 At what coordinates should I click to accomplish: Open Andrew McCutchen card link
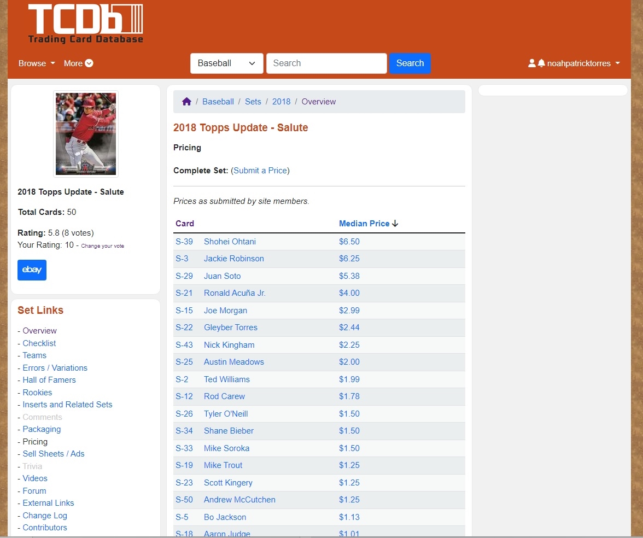pyautogui.click(x=240, y=500)
